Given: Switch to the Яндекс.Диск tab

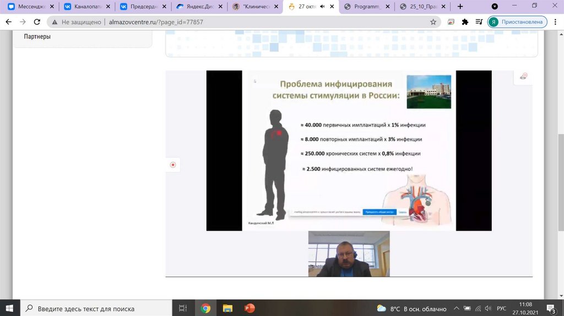Looking at the screenshot, I should (x=198, y=7).
